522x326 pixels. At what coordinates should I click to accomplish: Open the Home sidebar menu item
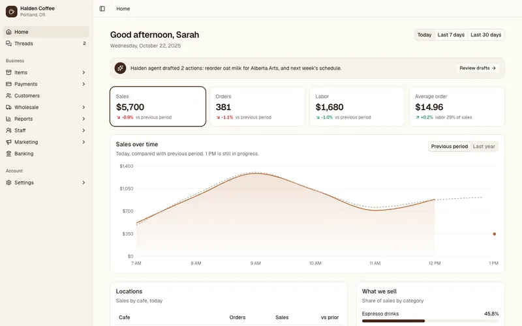tap(46, 32)
